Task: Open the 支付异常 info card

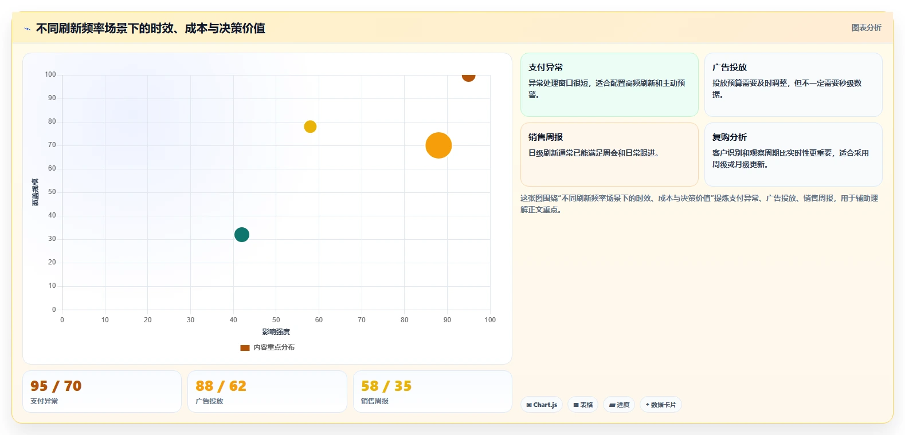Action: [609, 85]
